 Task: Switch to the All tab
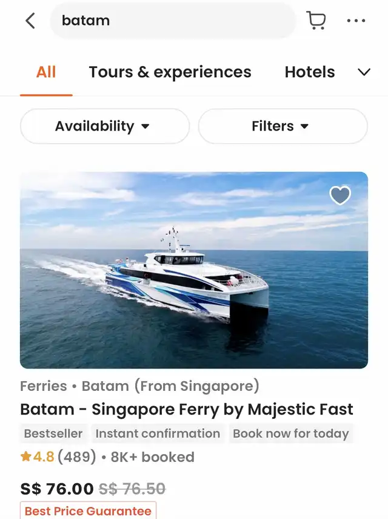46,72
